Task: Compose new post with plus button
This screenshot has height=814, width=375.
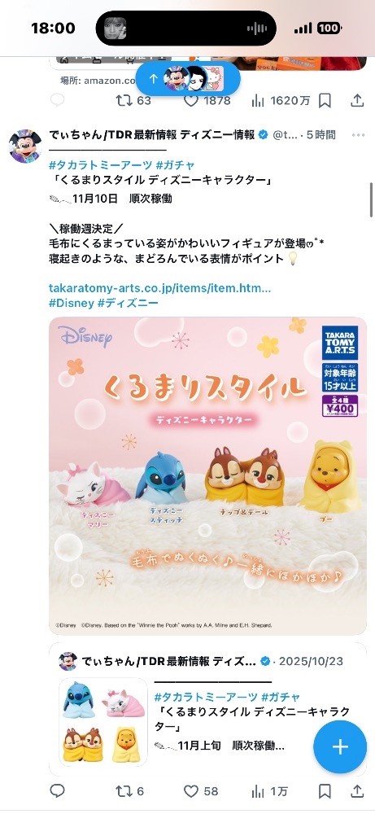Action: [x=340, y=747]
